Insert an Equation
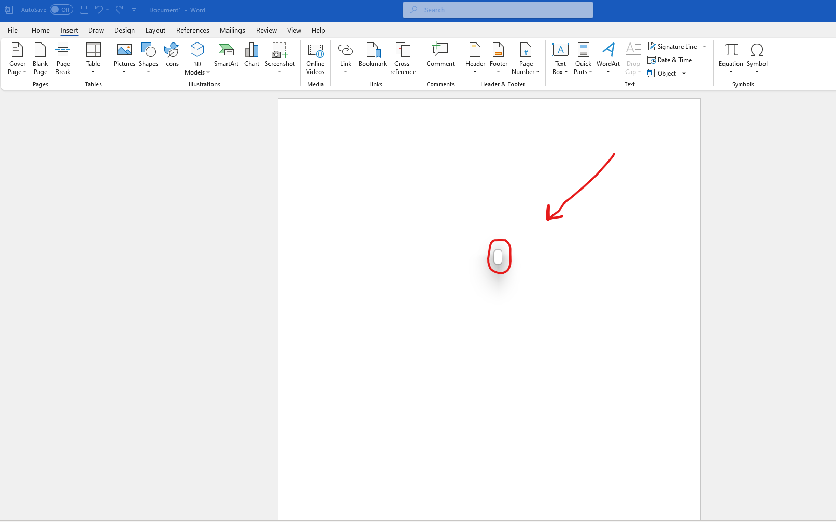This screenshot has height=522, width=836. (x=731, y=59)
